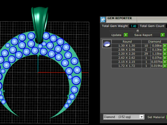
Task: Click the count cell in the 2.56 X 2.56 row
Action: click(x=146, y=50)
